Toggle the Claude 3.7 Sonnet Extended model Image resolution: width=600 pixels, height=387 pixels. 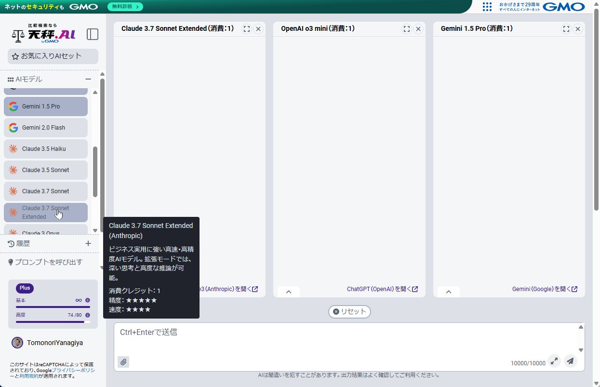click(x=46, y=213)
